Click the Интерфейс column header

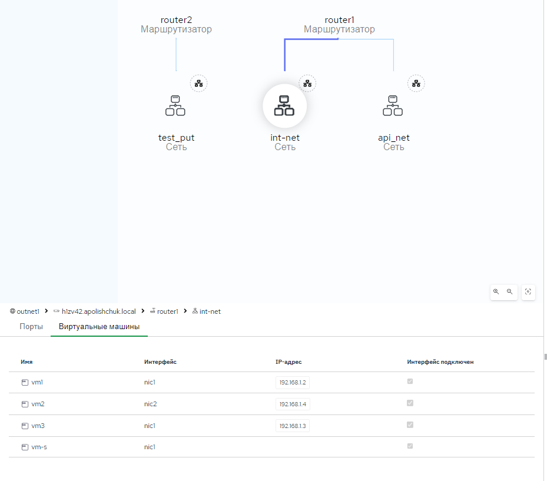pos(160,362)
